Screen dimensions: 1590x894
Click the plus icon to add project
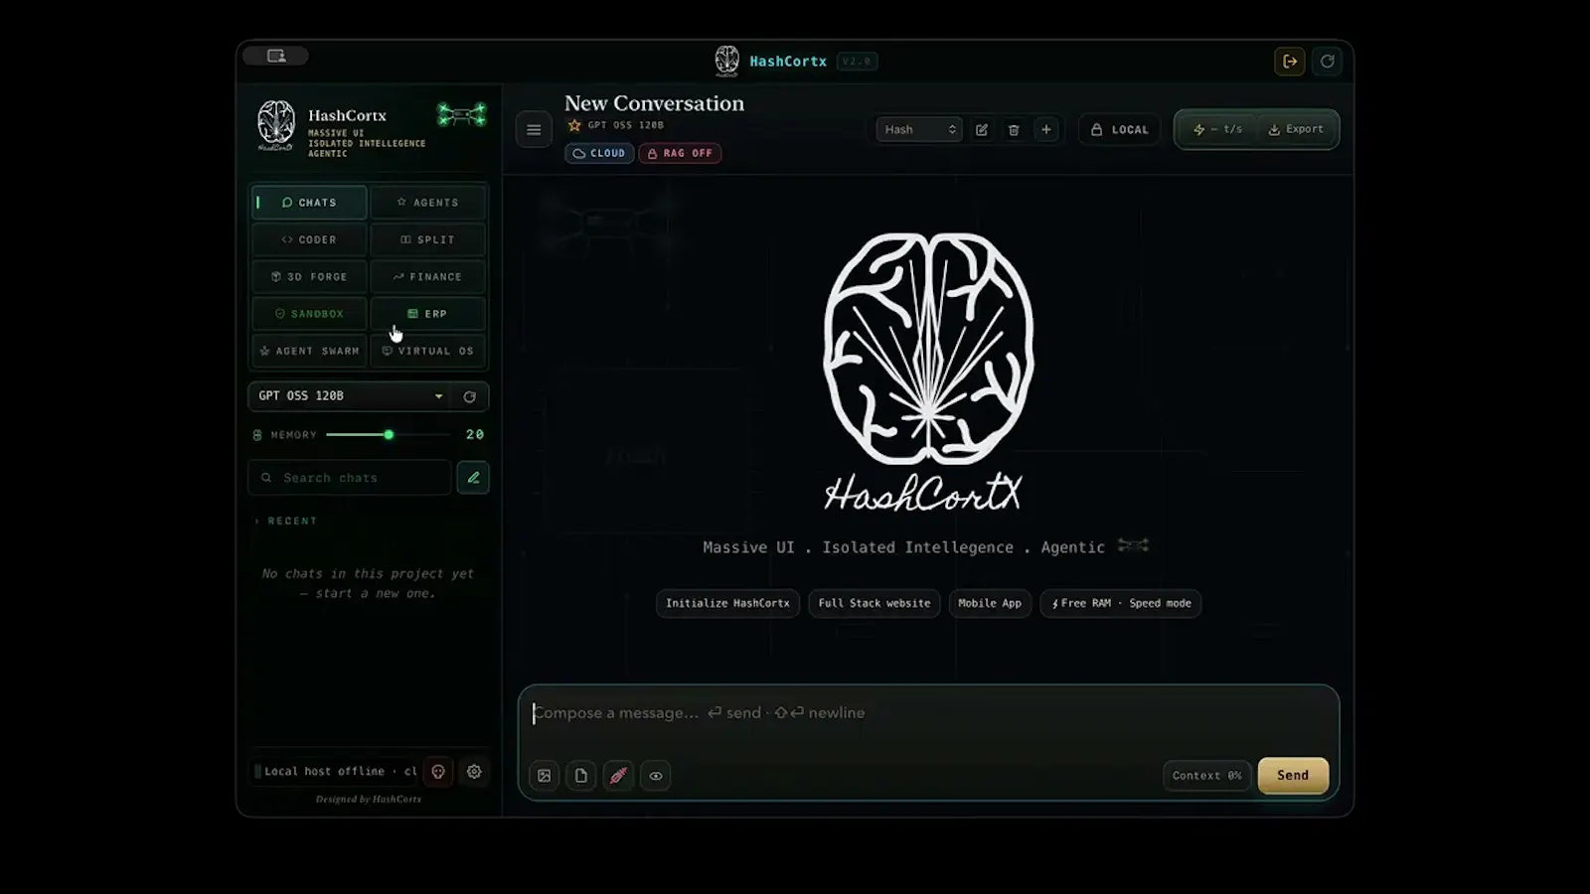coord(1045,129)
